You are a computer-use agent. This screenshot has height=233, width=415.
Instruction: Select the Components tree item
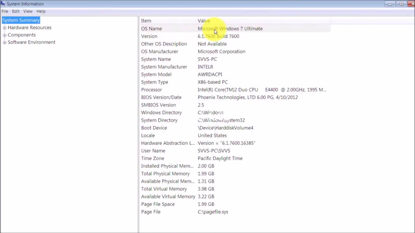(22, 35)
